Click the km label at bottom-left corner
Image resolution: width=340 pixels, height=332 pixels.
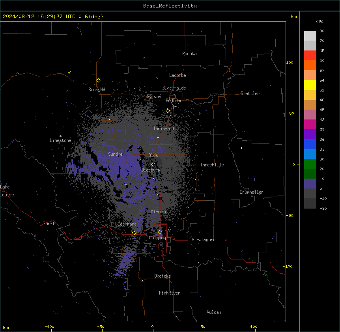tap(6, 328)
